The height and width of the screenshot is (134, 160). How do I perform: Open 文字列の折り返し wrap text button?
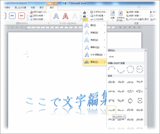[121, 16]
